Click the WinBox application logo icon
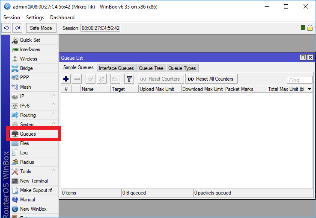The width and height of the screenshot is (316, 218). (x=7, y=6)
